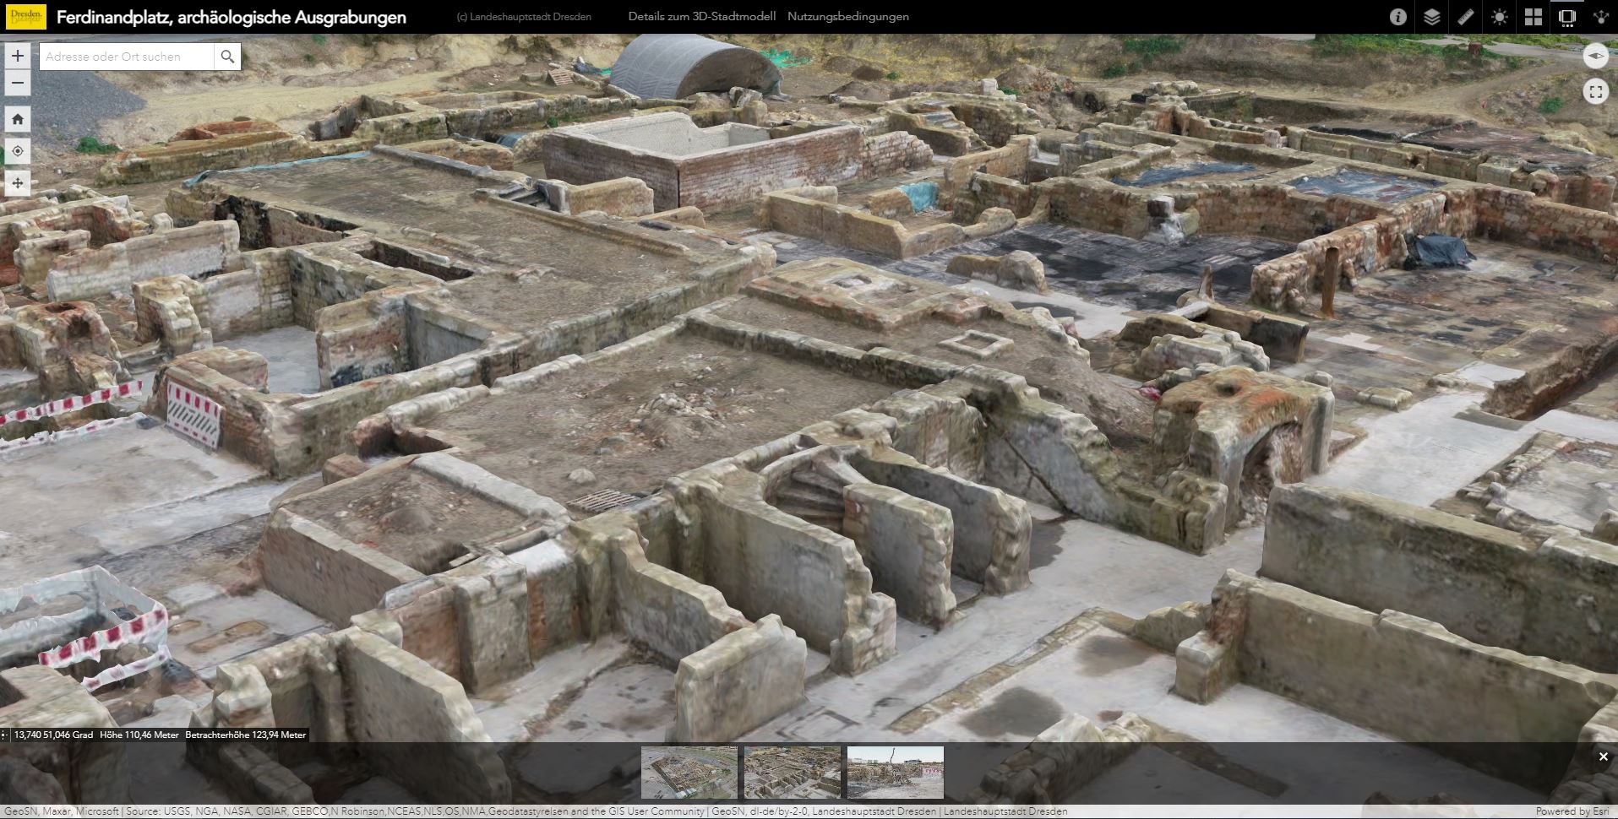Select the first slide thumbnail
This screenshot has width=1618, height=819.
689,772
